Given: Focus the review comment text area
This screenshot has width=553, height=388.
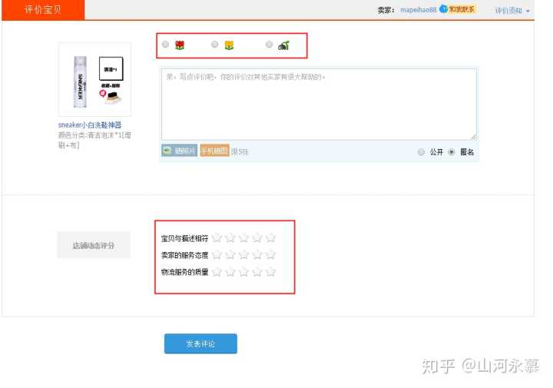Looking at the screenshot, I should pyautogui.click(x=319, y=104).
